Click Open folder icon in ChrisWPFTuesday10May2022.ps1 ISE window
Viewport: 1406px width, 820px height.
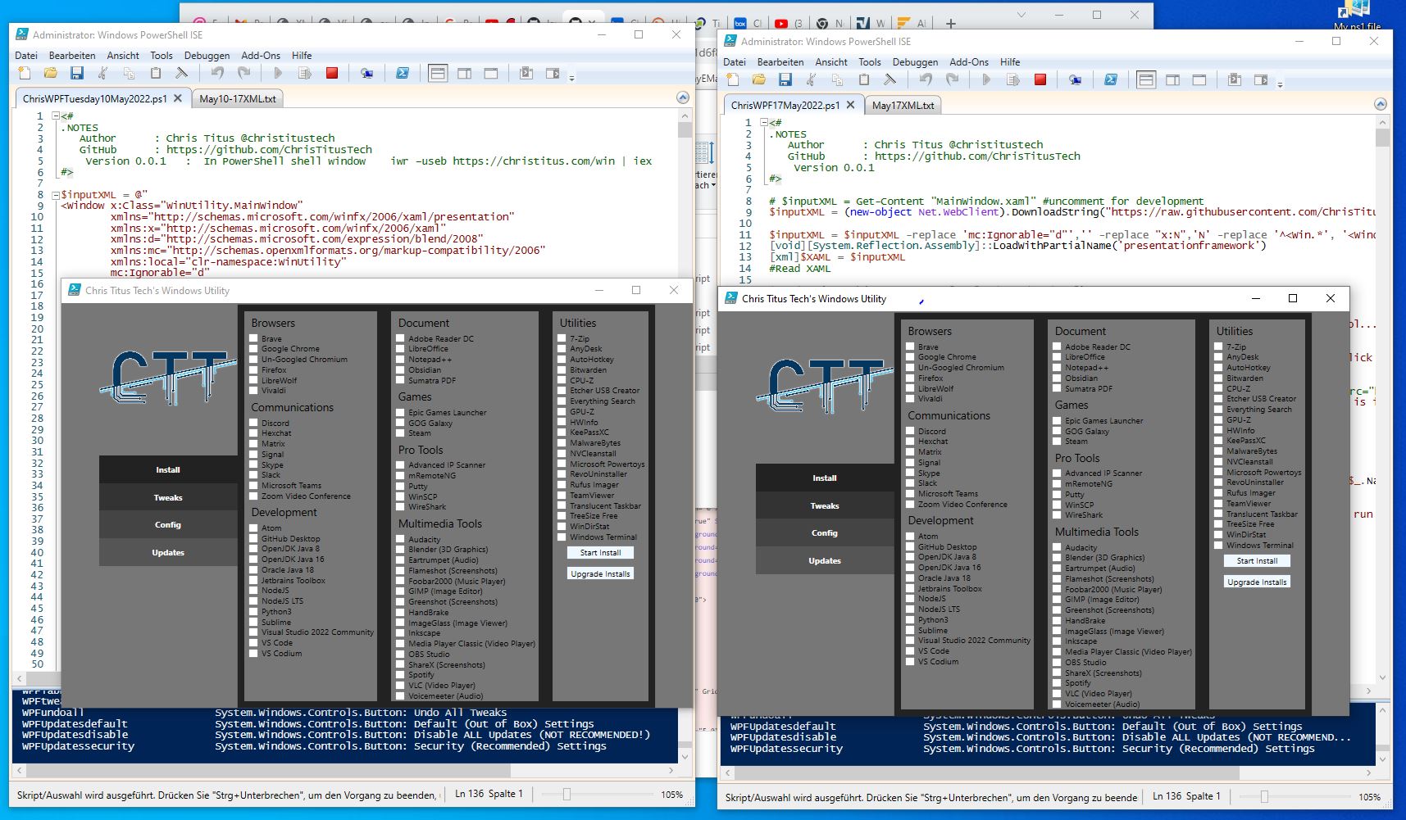click(x=51, y=74)
